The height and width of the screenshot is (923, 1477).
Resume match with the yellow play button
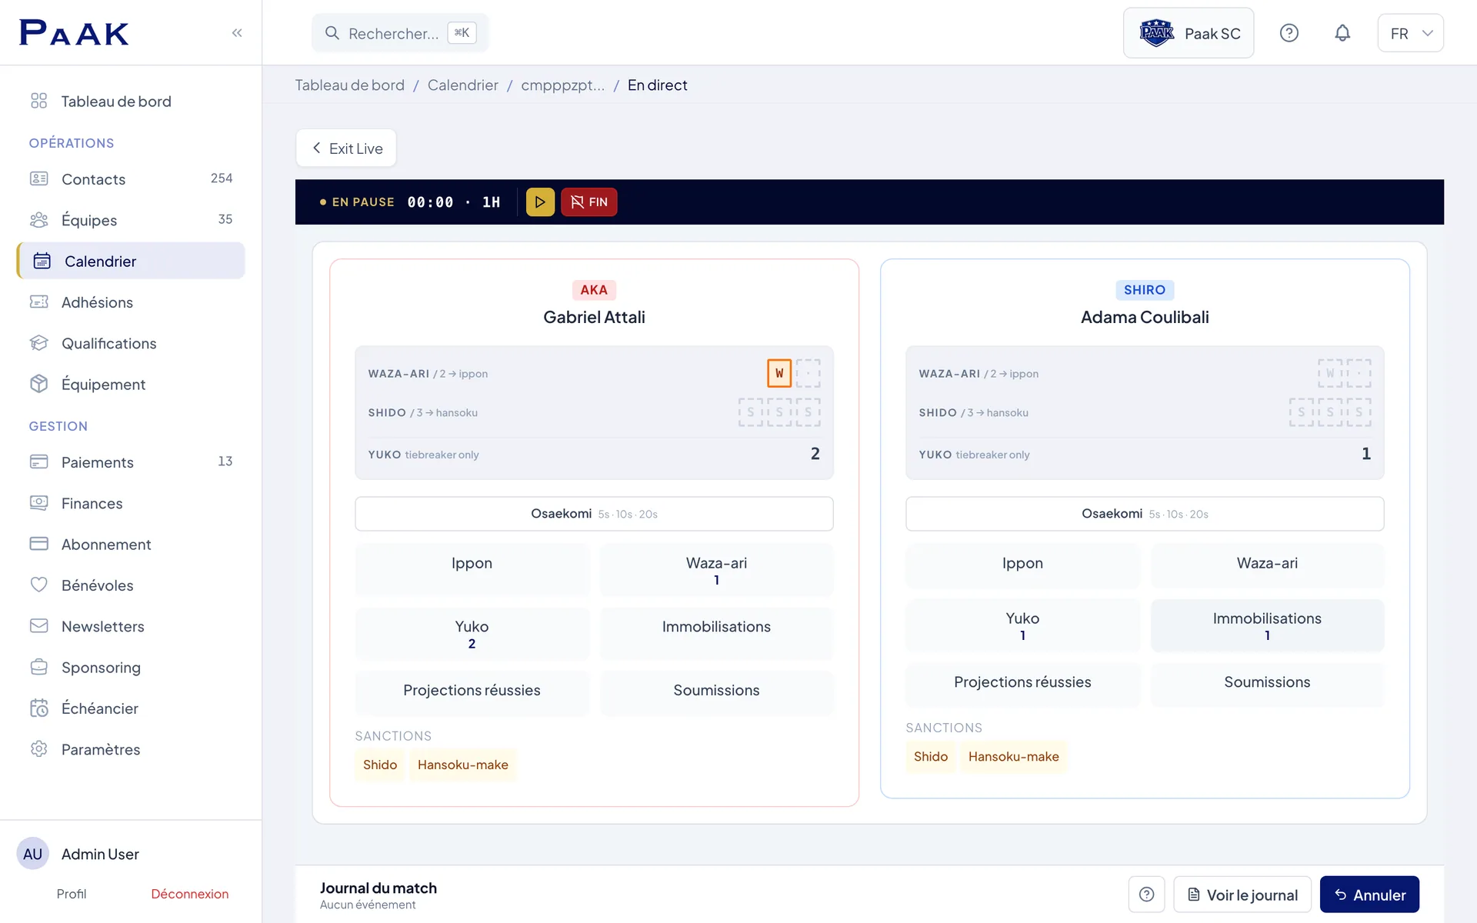[x=540, y=202]
